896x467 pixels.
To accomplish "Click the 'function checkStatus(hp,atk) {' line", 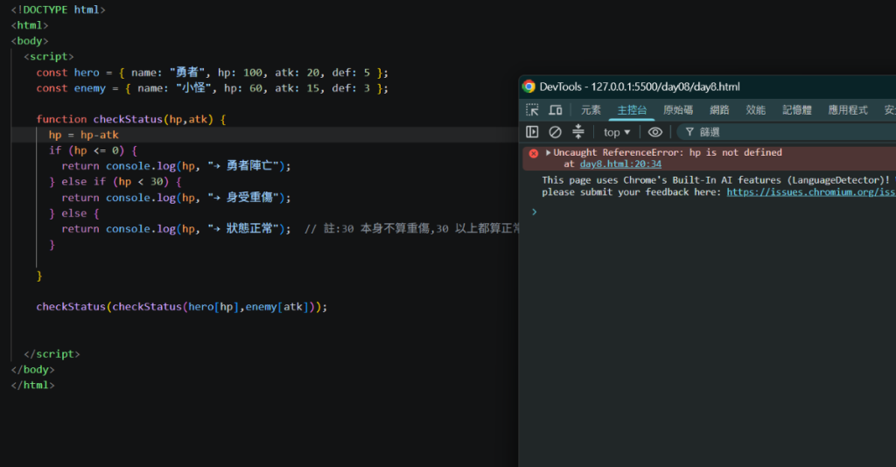I will [131, 119].
